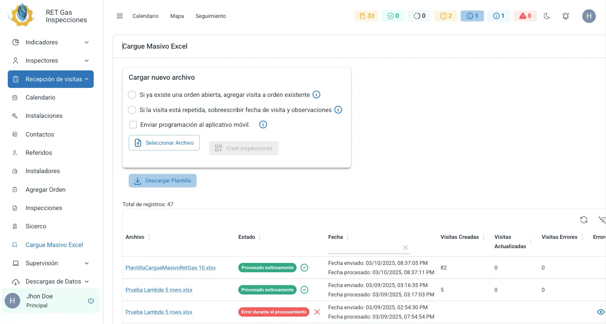
Task: Expand Descargas de Datos menu
Action: 51,281
